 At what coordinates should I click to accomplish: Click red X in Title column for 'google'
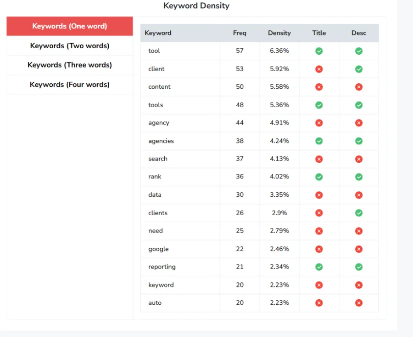click(319, 249)
